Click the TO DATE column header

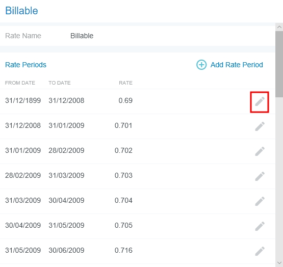pos(60,83)
